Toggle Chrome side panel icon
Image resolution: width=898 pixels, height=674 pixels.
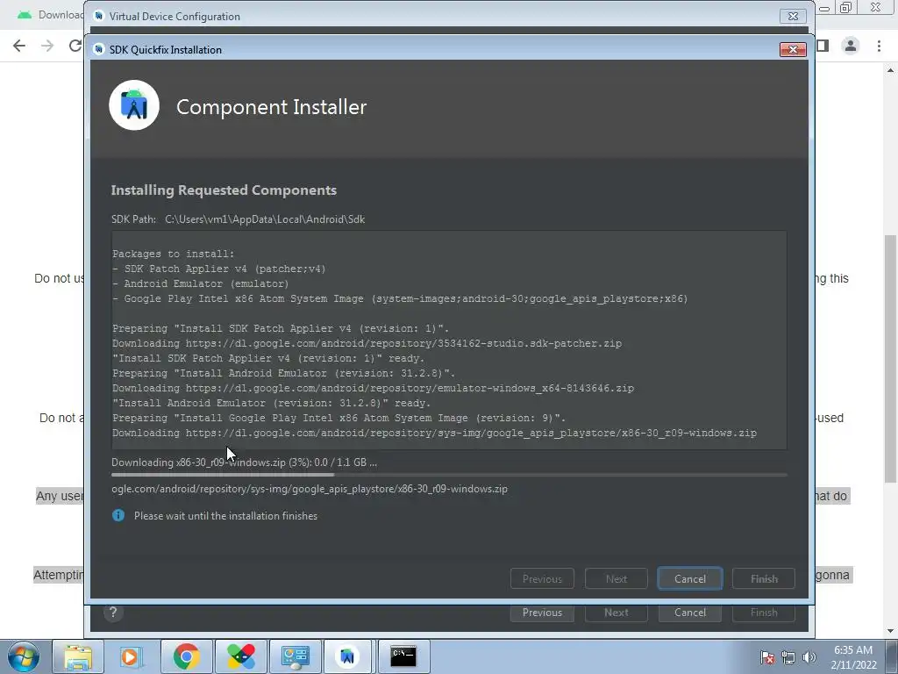coord(823,46)
